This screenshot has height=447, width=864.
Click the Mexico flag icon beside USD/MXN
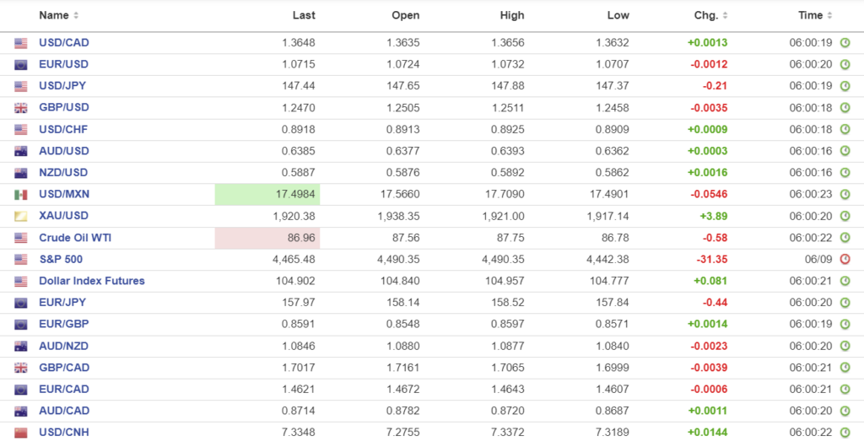[21, 195]
